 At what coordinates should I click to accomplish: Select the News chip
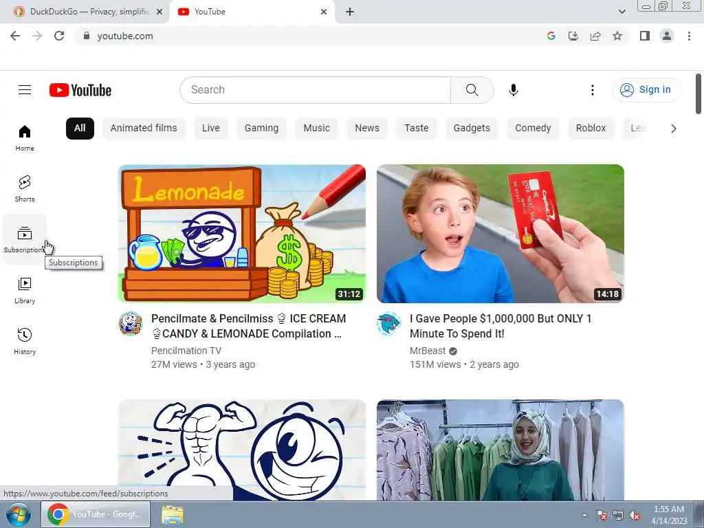367,128
